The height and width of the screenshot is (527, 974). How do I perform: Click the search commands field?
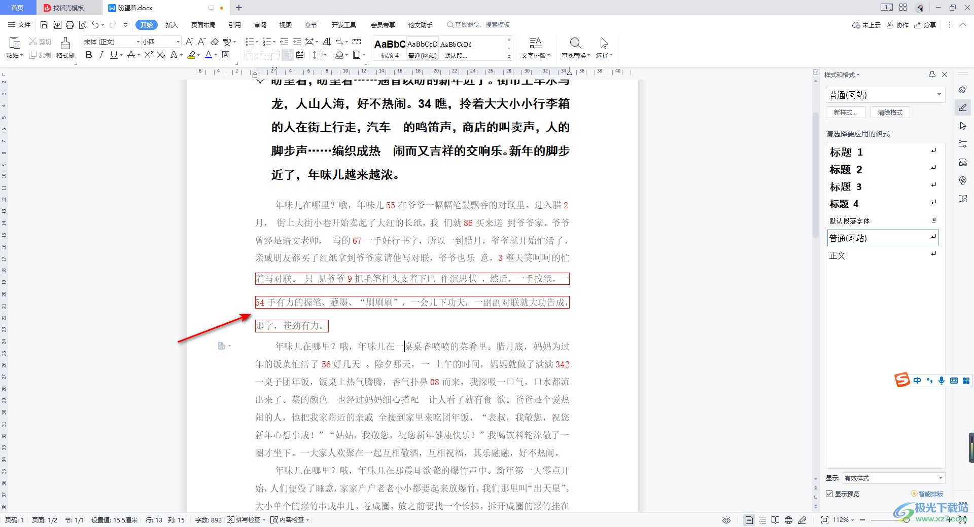pos(478,25)
